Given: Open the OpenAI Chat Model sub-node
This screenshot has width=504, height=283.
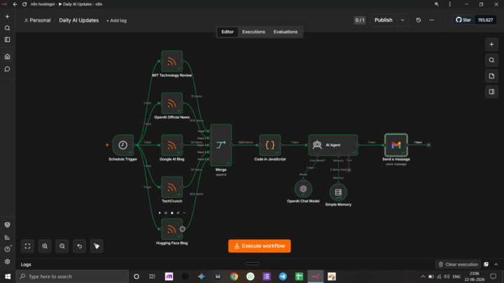Looking at the screenshot, I should 303,189.
